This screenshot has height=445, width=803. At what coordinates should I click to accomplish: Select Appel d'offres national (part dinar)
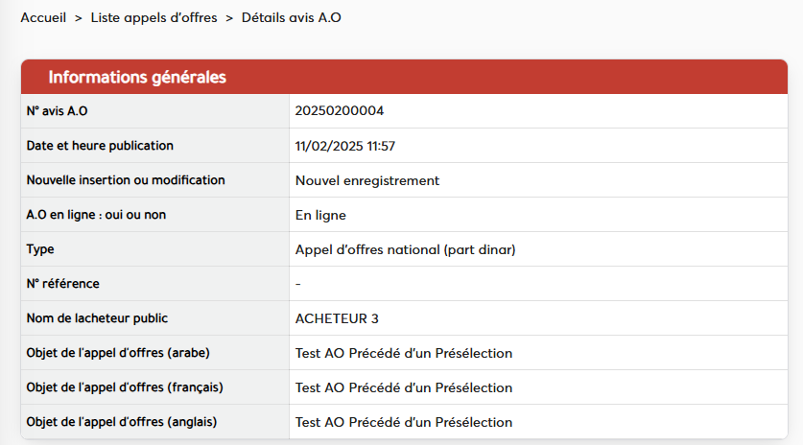(406, 249)
